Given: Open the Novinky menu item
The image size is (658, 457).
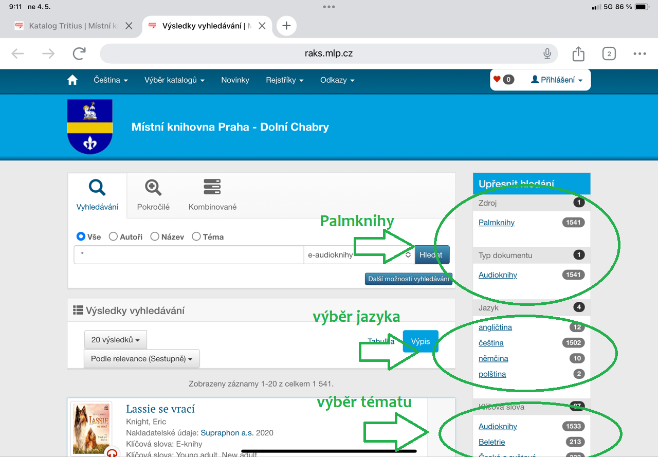Looking at the screenshot, I should tap(235, 80).
